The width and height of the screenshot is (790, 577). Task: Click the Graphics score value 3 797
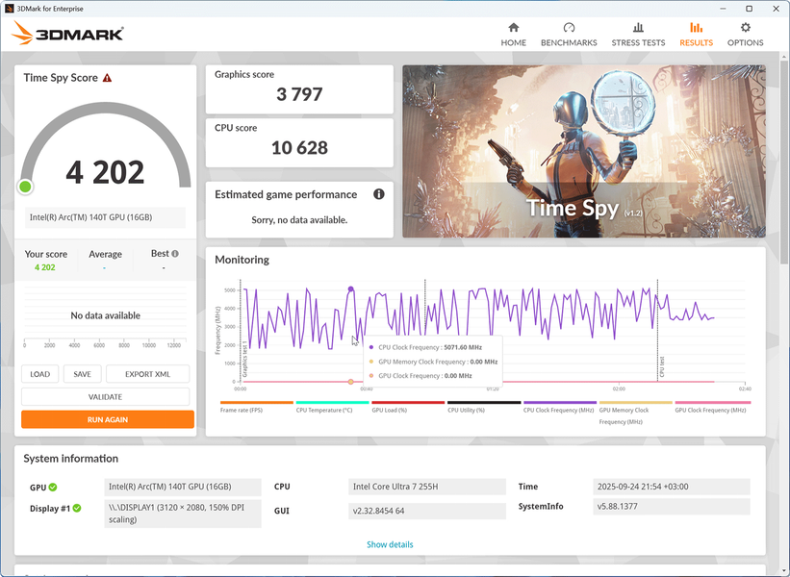(x=299, y=94)
